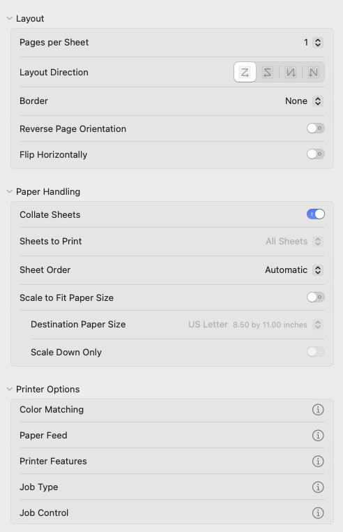
Task: Open the Border popup menu
Action: click(304, 101)
